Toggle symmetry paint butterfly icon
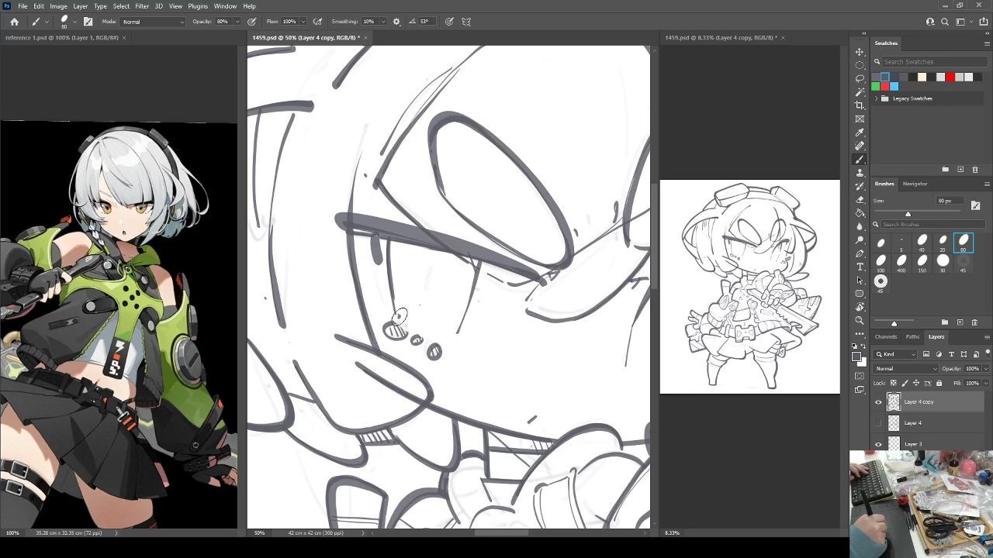Viewport: 993px width, 558px height. coord(466,22)
